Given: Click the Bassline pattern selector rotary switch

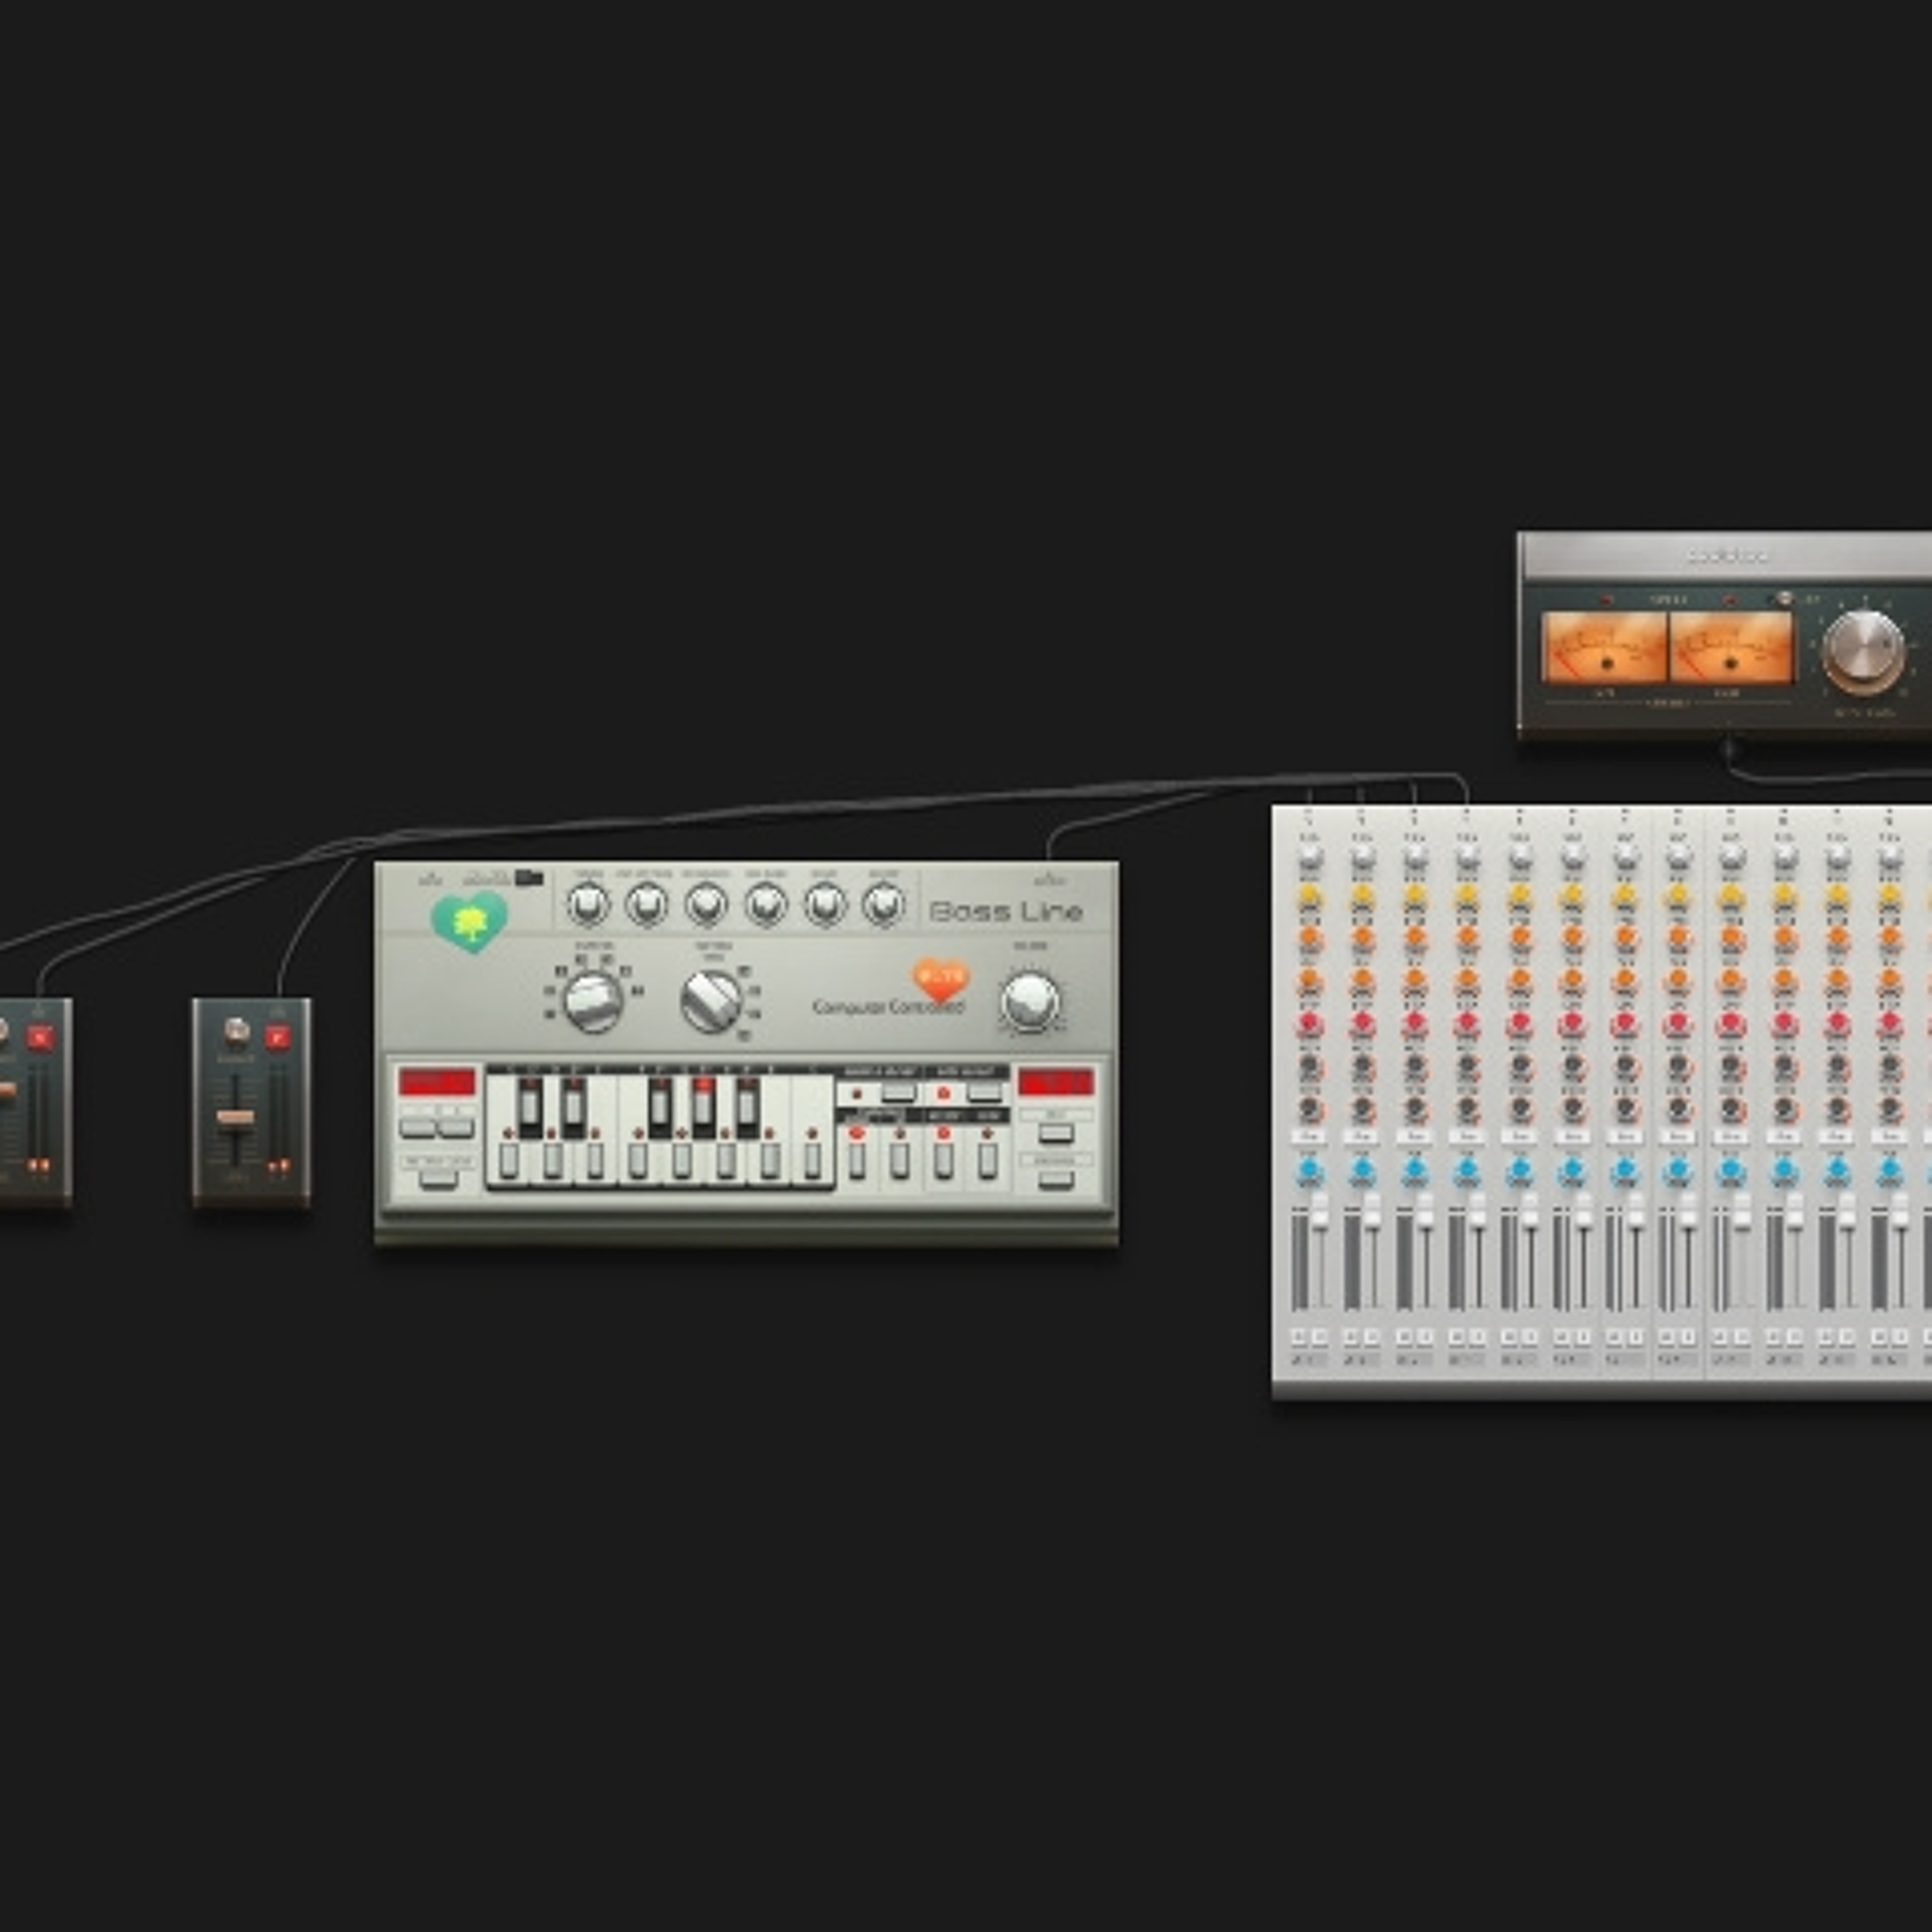Looking at the screenshot, I should pos(711,1001).
